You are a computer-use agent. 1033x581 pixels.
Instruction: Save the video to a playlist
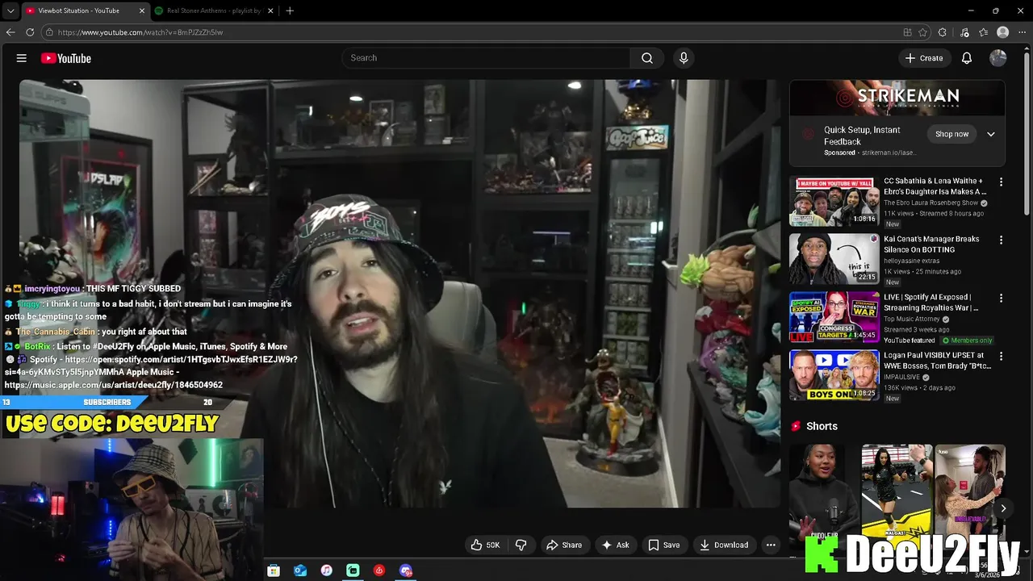[664, 545]
